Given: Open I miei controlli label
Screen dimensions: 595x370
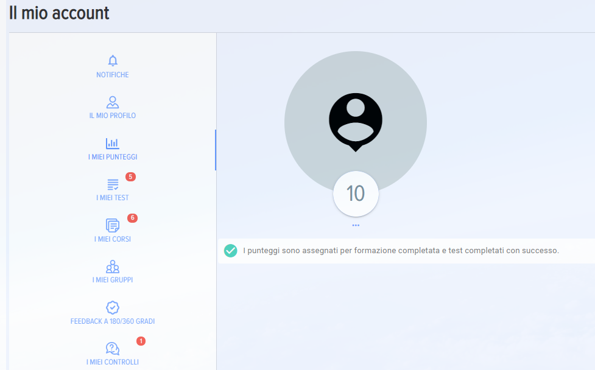Looking at the screenshot, I should pyautogui.click(x=113, y=362).
